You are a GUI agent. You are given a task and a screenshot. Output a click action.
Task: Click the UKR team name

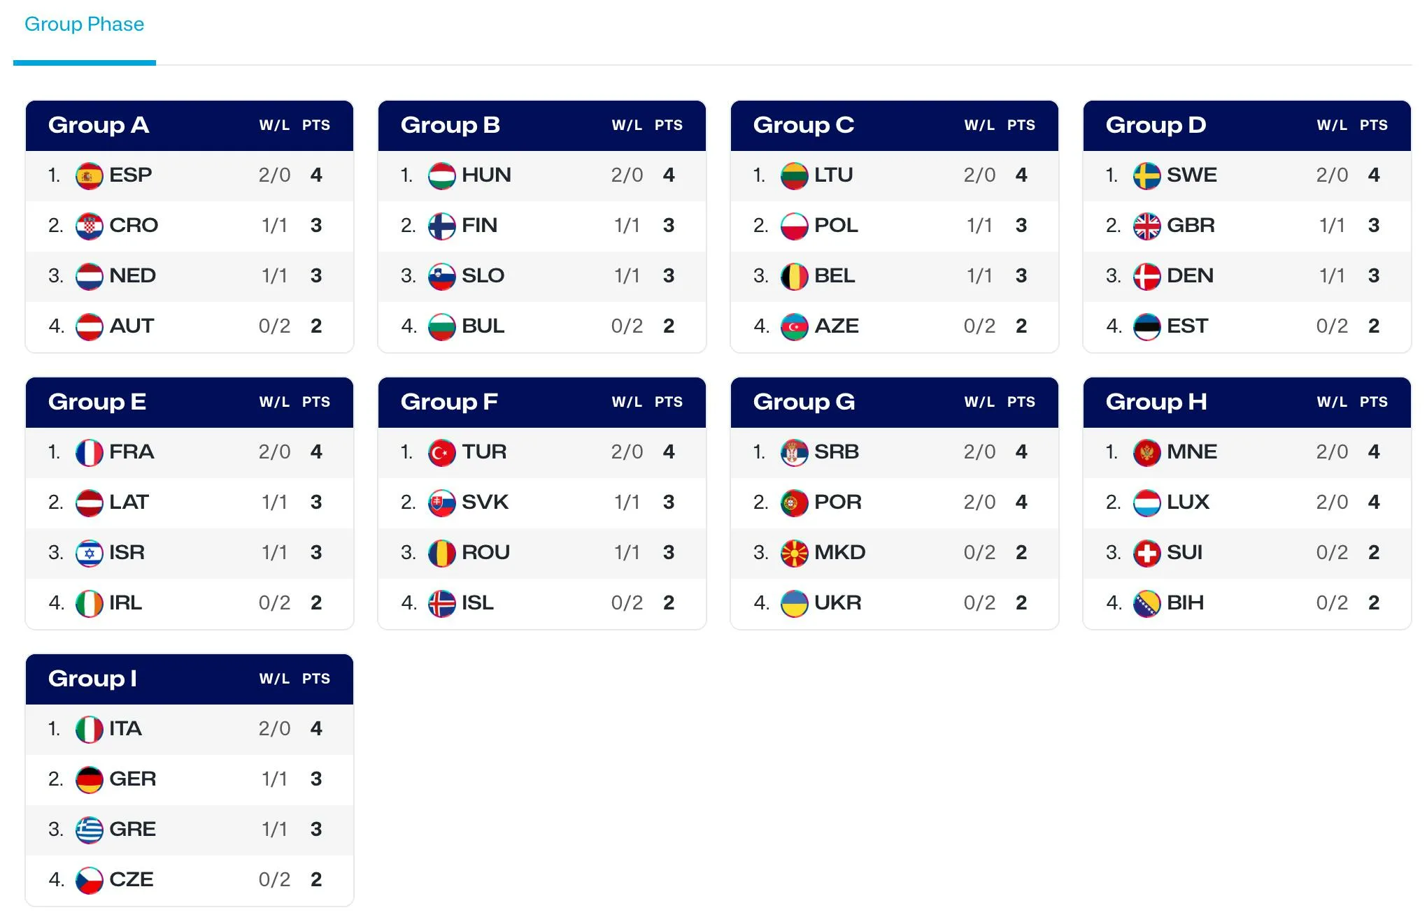click(837, 602)
